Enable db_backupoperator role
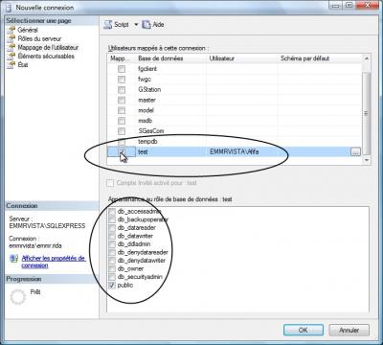Image resolution: width=383 pixels, height=345 pixels. coord(112,219)
